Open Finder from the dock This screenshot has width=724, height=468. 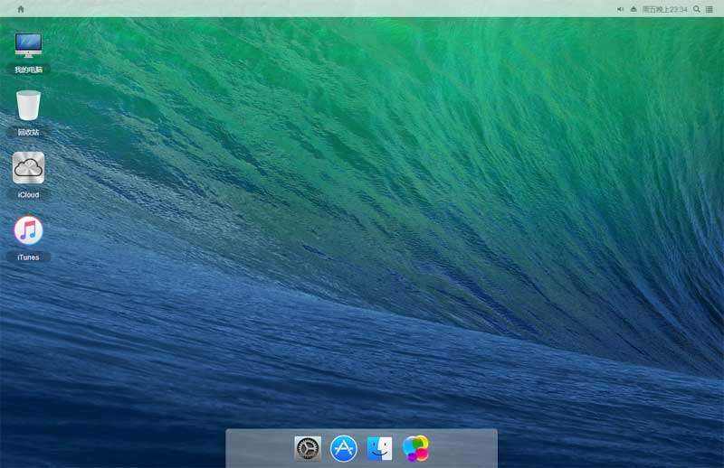(379, 448)
